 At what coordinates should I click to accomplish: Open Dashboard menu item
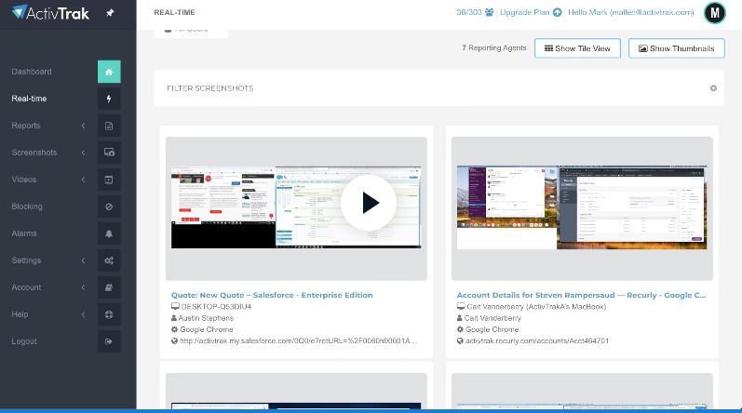(32, 72)
